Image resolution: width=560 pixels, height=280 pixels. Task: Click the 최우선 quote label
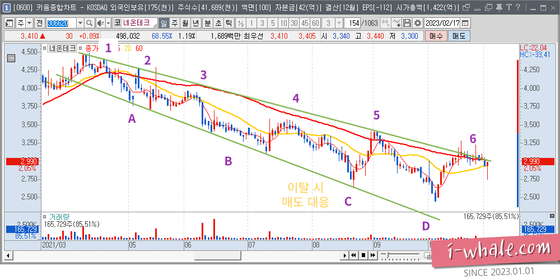[x=253, y=36]
